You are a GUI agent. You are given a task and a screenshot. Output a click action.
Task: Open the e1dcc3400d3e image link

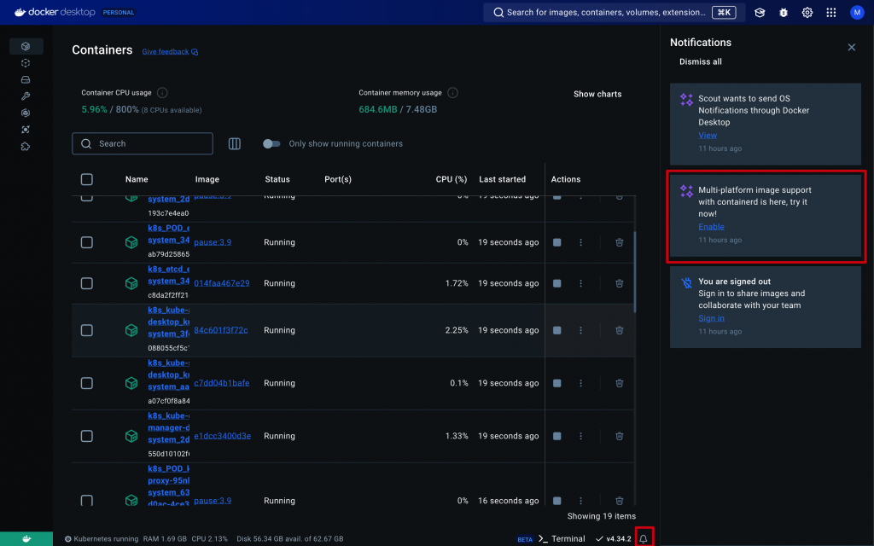223,436
